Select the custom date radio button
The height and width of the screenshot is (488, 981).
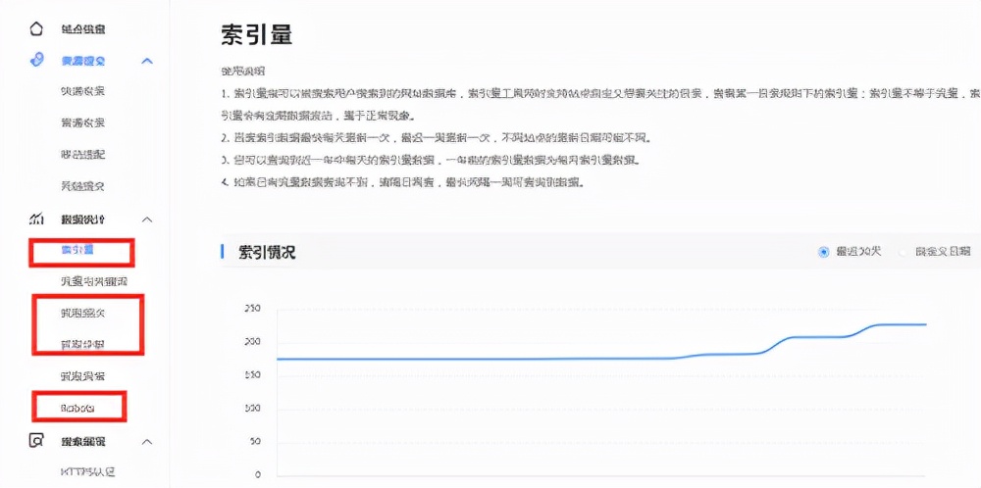click(903, 252)
